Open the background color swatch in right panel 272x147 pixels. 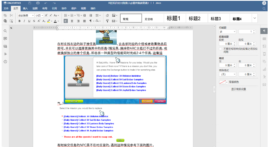click(x=223, y=82)
